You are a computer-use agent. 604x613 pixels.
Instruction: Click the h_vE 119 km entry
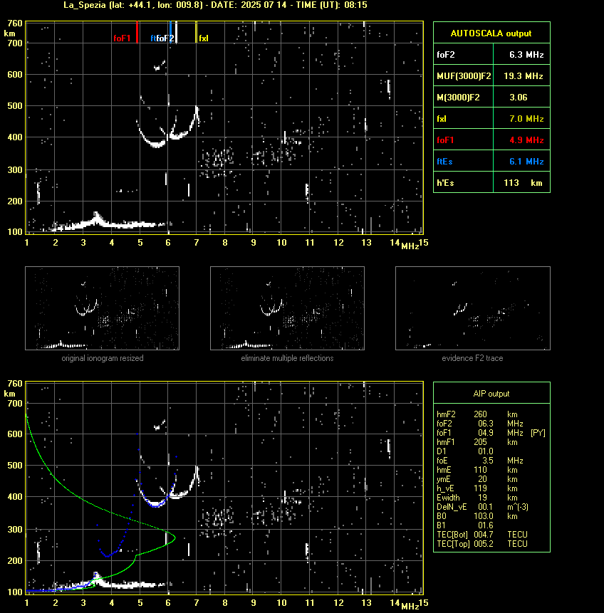[x=477, y=488]
